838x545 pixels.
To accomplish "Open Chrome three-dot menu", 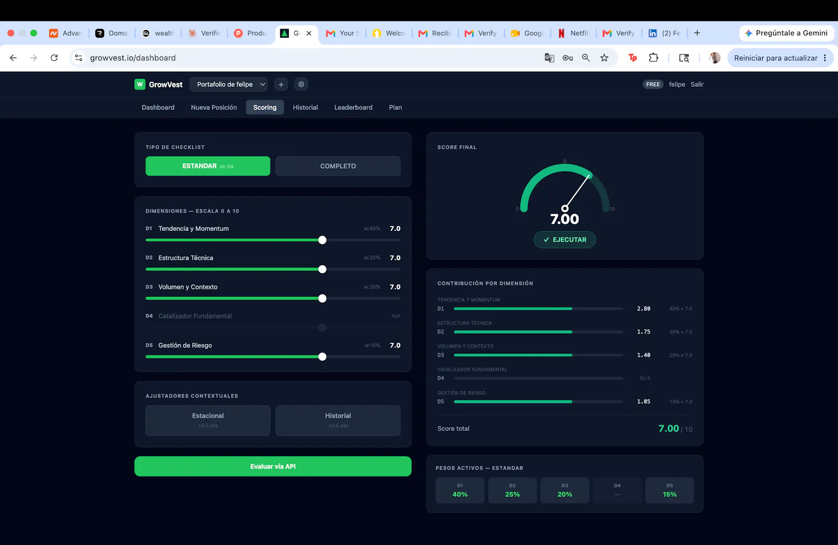I will [825, 58].
